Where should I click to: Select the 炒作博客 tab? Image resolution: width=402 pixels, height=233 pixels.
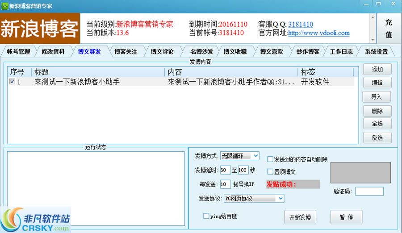pos(308,51)
